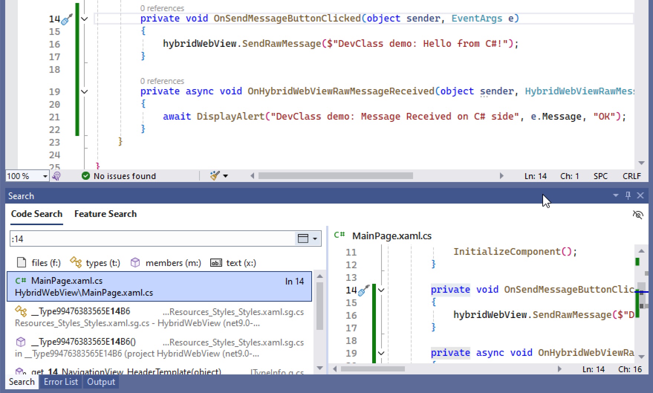
Task: Expand the Code Cleanup dropdown arrow
Action: click(226, 176)
